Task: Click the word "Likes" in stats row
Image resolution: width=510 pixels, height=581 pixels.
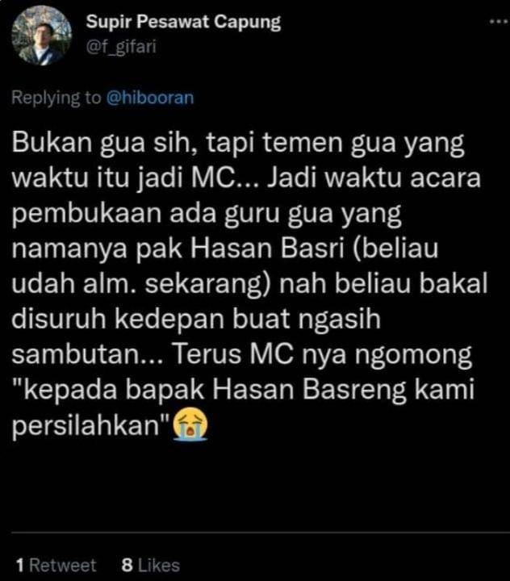Action: pos(159,565)
